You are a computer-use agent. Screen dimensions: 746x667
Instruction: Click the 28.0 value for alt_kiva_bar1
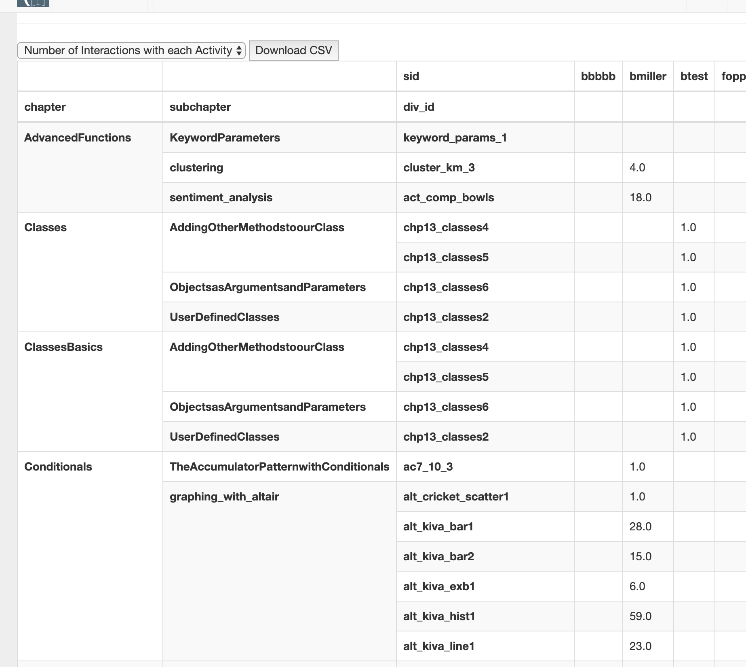[648, 526]
